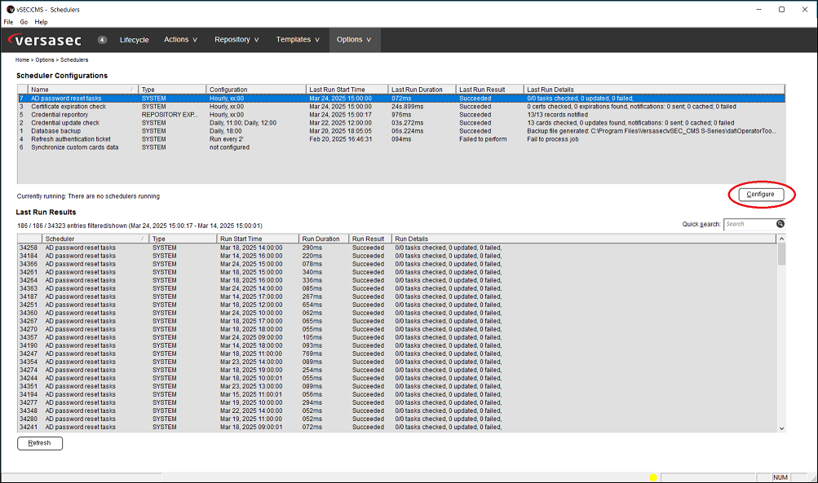Sort by Last Run Details column

click(654, 90)
